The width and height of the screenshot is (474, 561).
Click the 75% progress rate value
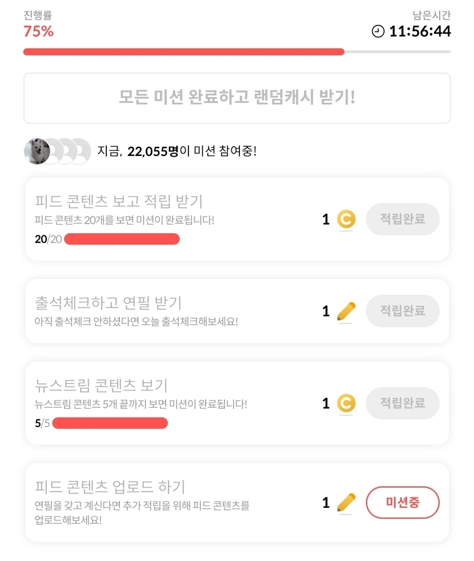[38, 31]
